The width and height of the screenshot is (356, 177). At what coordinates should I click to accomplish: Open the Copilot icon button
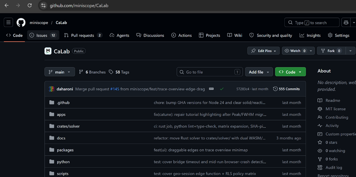pyautogui.click(x=346, y=23)
